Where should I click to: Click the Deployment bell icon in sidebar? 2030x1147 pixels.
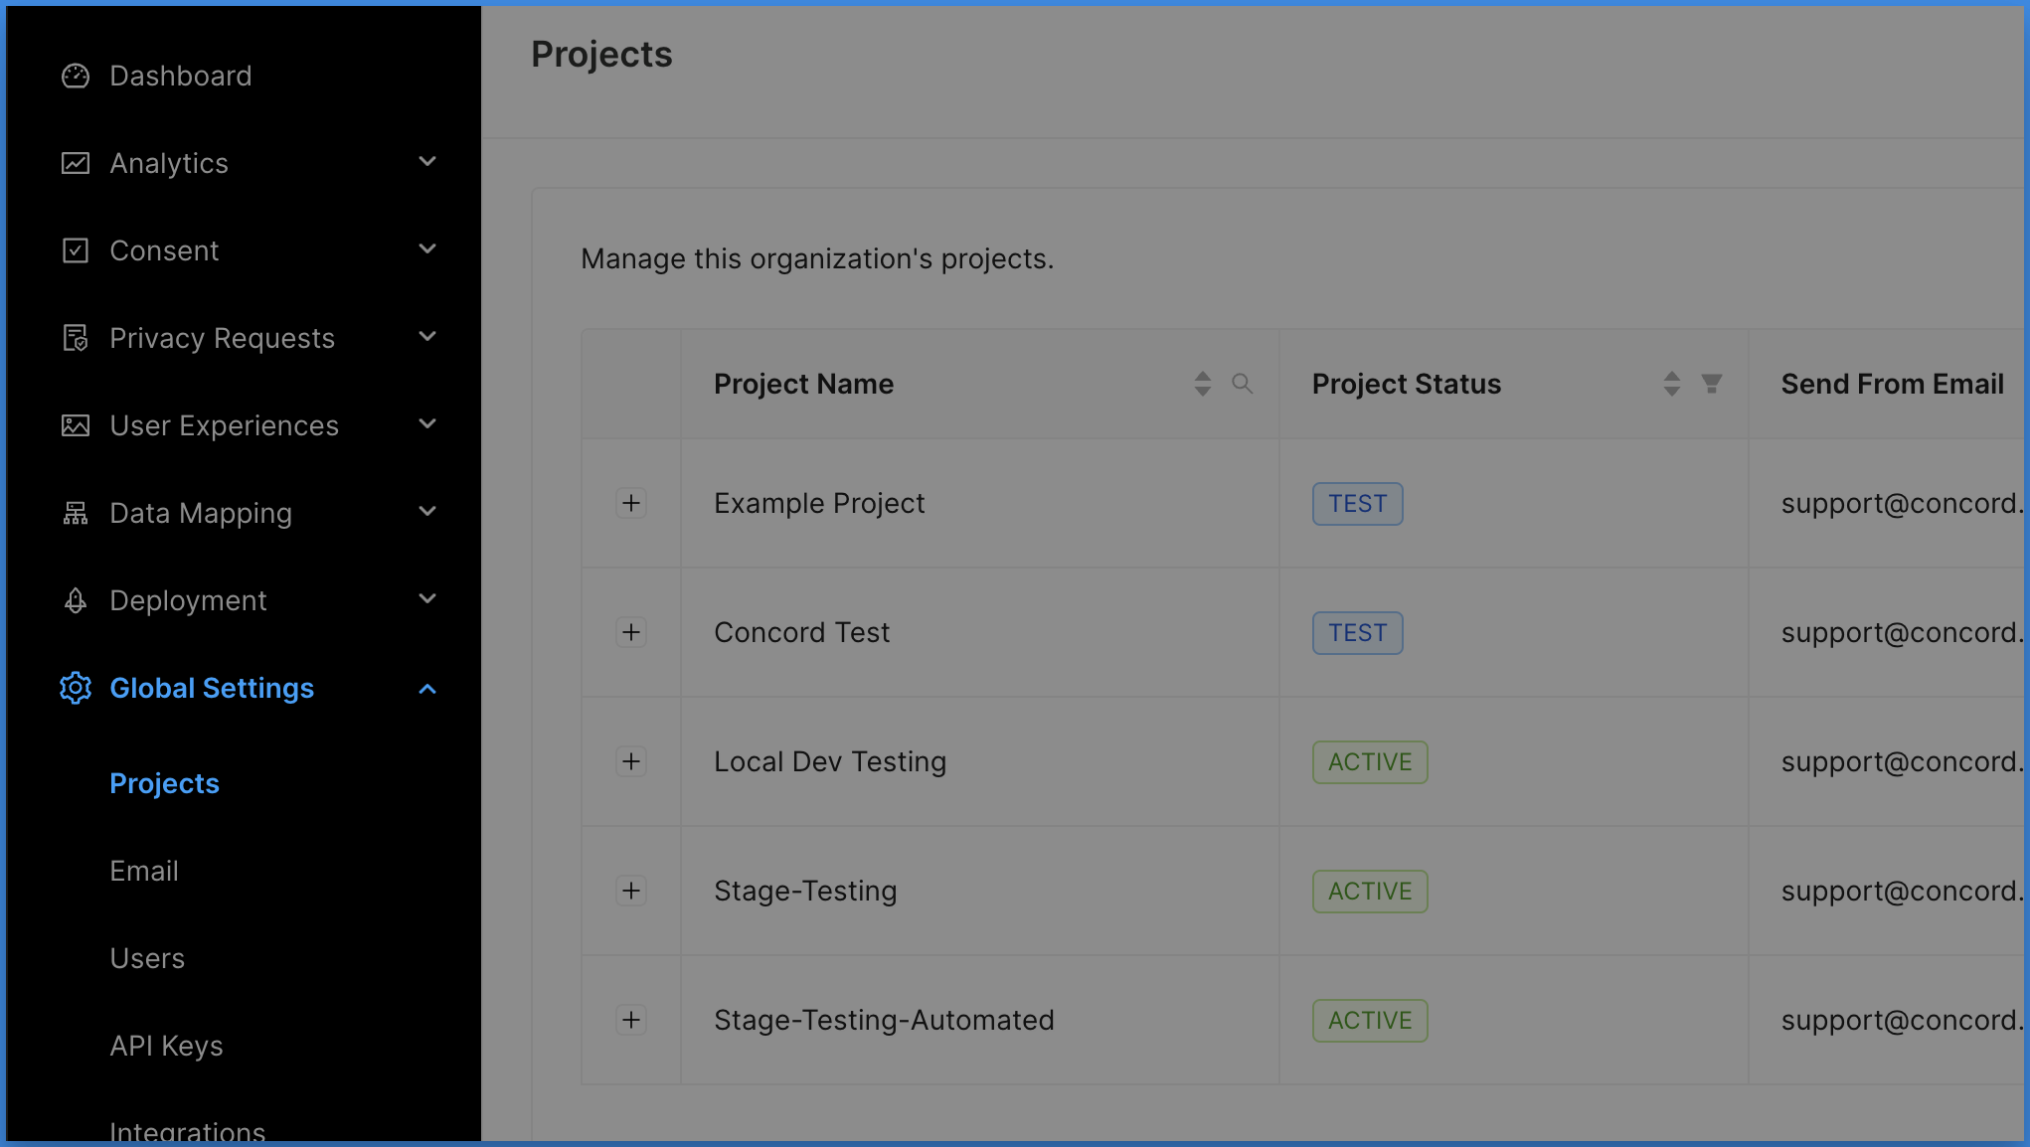77,600
